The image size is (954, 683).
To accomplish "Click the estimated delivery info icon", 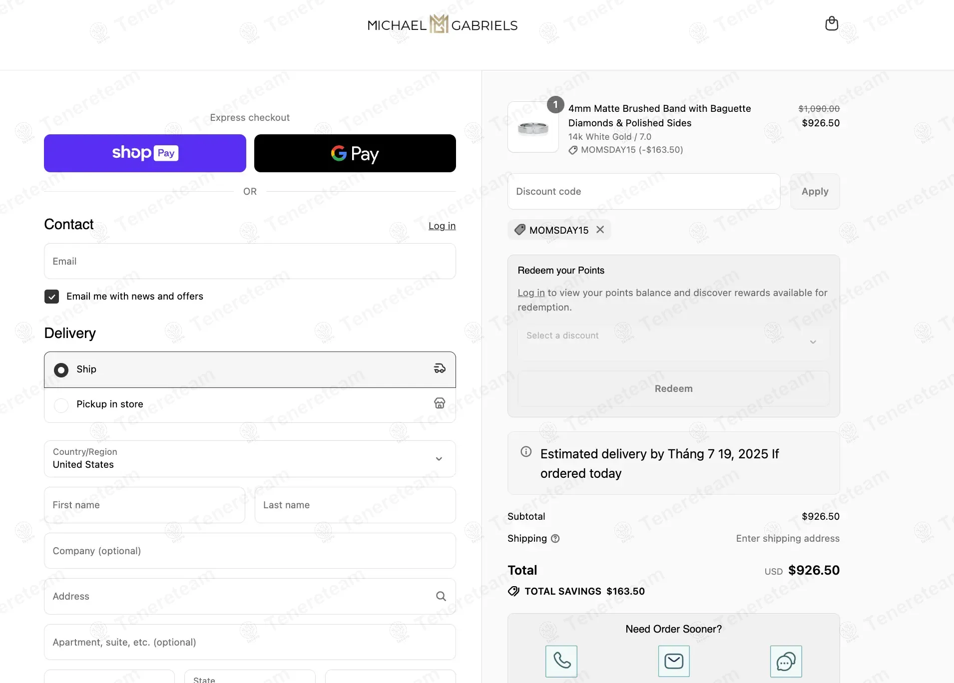I will coord(526,452).
